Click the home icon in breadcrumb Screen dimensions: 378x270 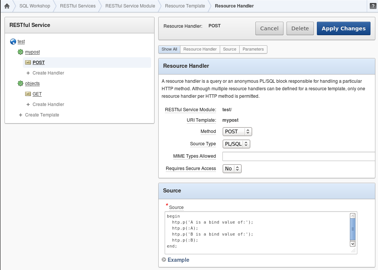click(x=7, y=6)
